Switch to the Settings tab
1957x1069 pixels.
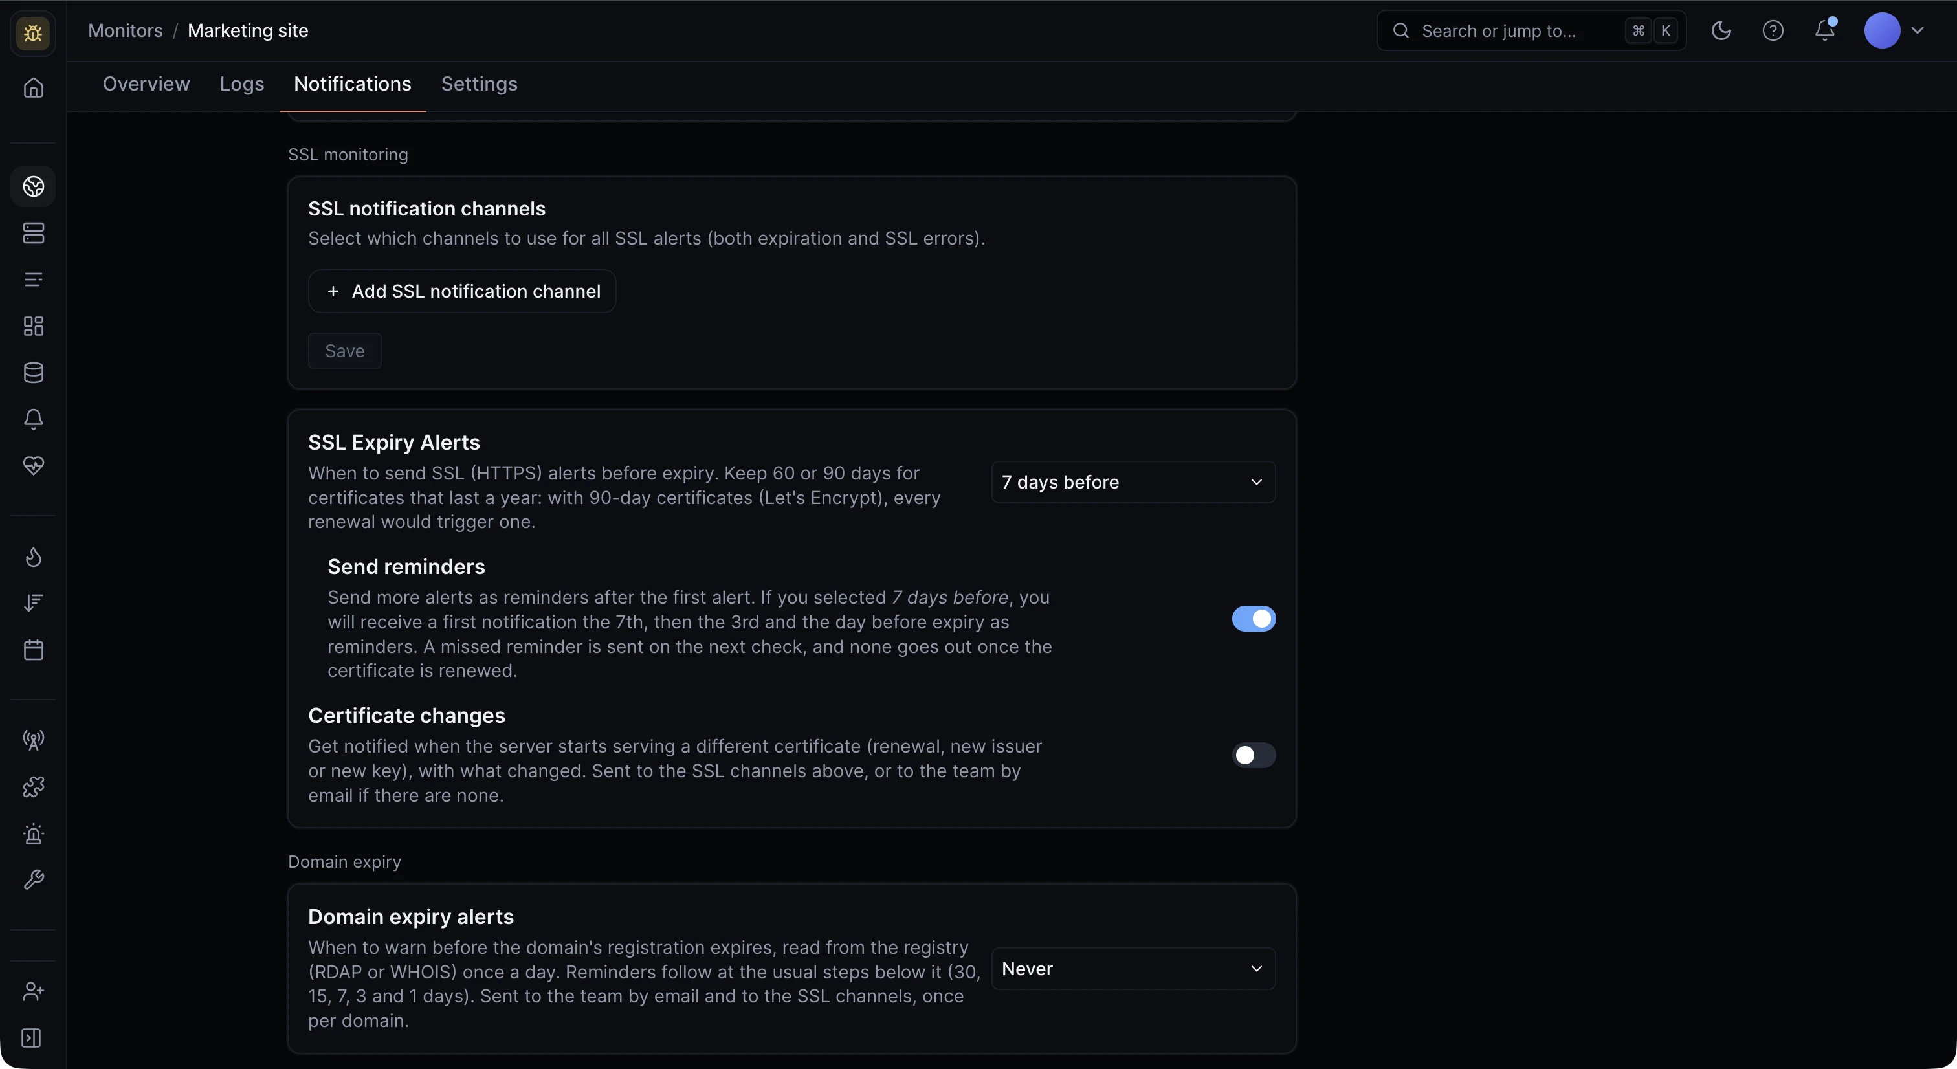coord(480,83)
